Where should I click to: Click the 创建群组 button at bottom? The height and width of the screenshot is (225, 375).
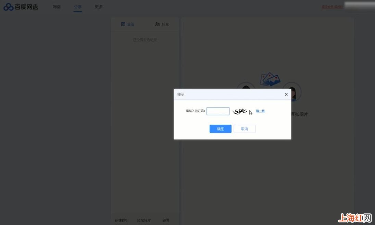[x=122, y=221]
